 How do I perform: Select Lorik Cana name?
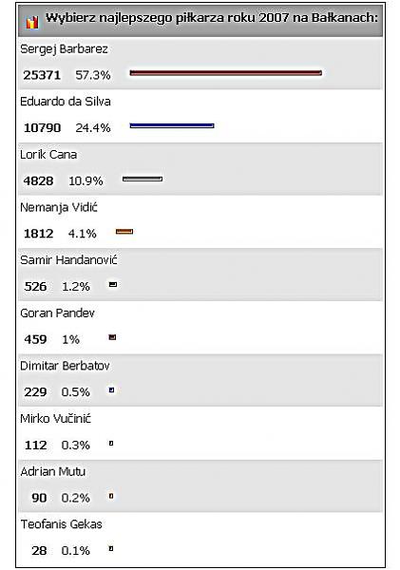48,155
